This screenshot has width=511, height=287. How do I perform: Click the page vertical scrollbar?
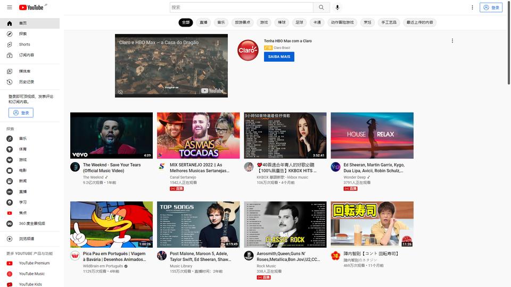509,43
